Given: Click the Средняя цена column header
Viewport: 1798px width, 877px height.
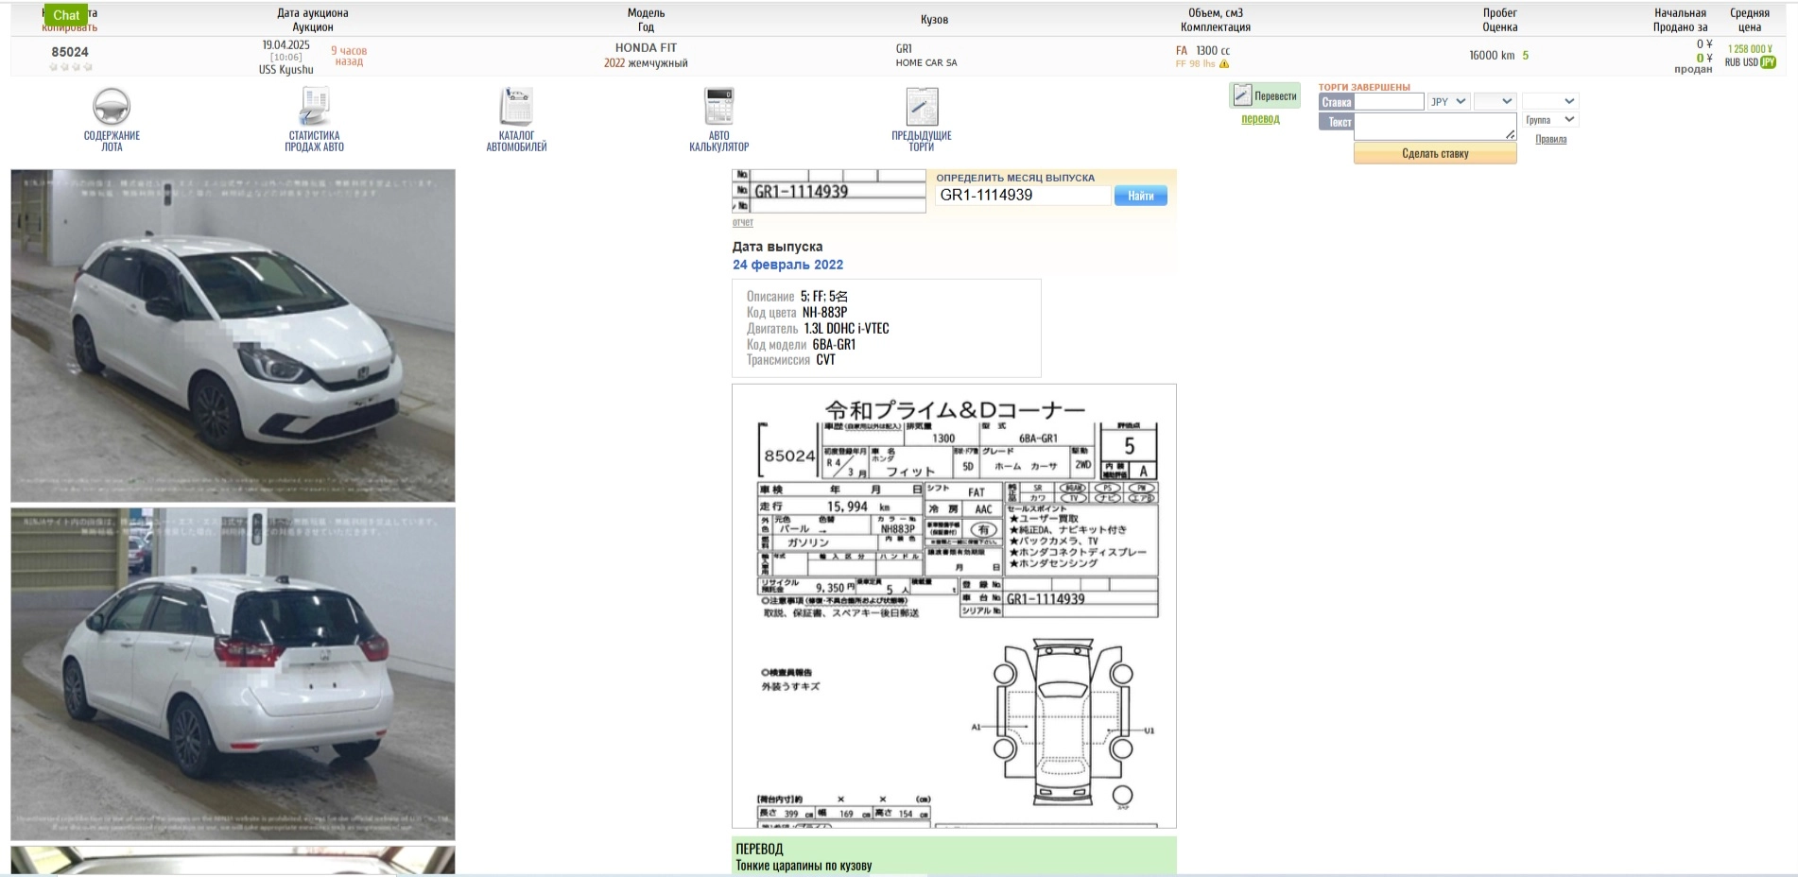Looking at the screenshot, I should coord(1750,20).
